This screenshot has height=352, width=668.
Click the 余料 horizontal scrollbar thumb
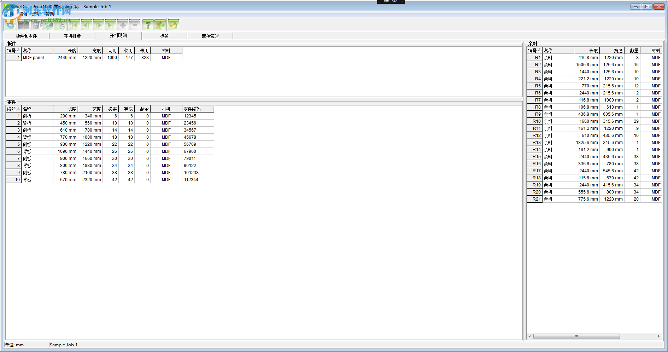pyautogui.click(x=576, y=336)
